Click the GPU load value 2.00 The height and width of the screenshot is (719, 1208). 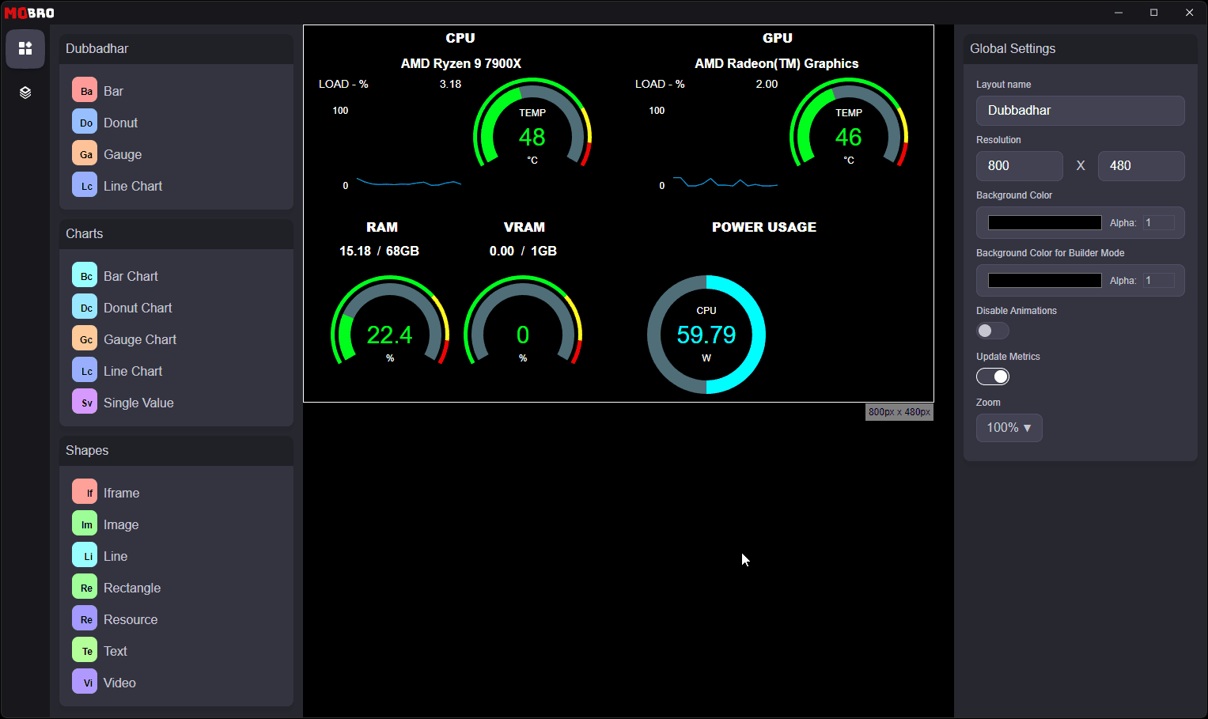coord(767,84)
